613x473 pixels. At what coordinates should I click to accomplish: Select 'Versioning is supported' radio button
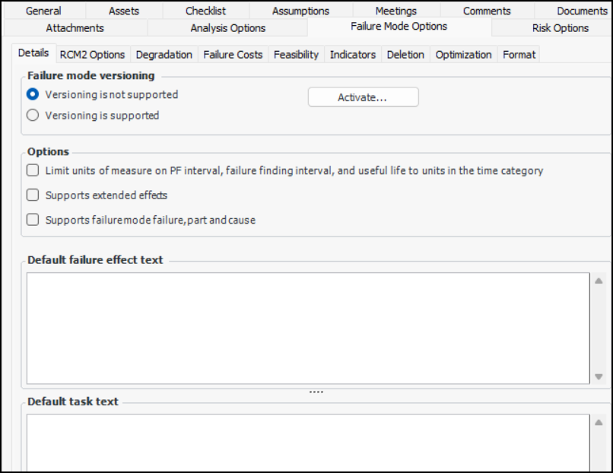(33, 116)
